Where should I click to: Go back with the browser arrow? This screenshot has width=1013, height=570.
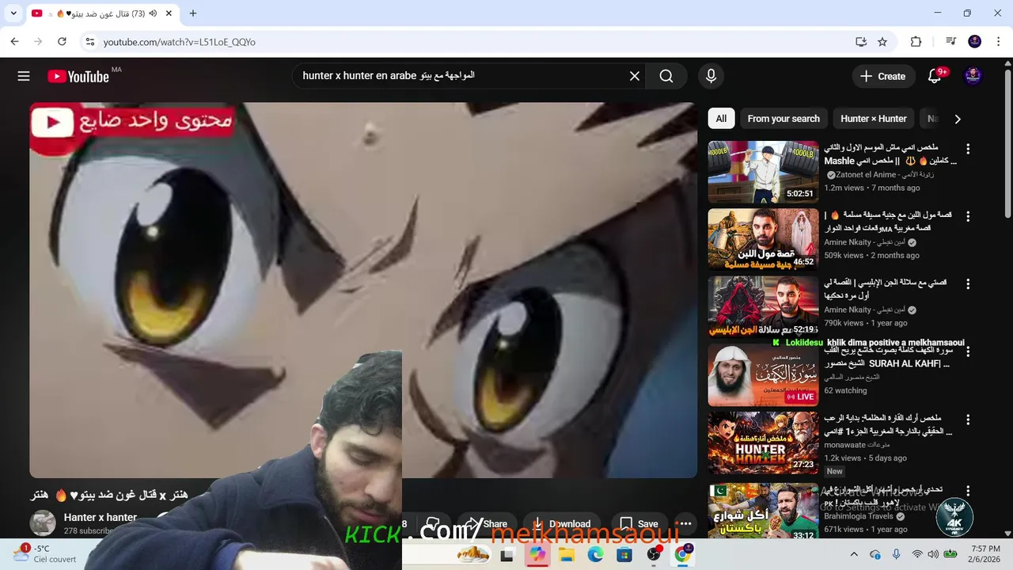click(14, 42)
